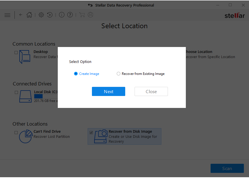Click the Local Disk (C:) usage bar
The height and width of the screenshot is (178, 249).
point(46,96)
